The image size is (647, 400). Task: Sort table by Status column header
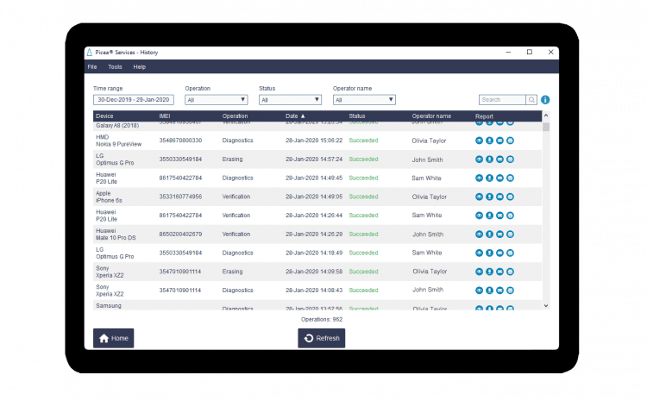point(357,116)
